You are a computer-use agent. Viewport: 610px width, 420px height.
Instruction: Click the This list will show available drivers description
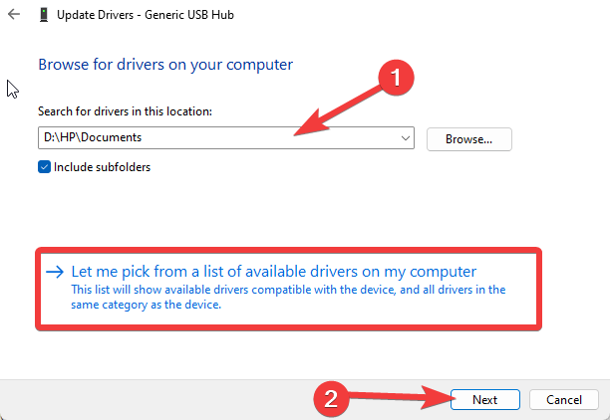288,297
